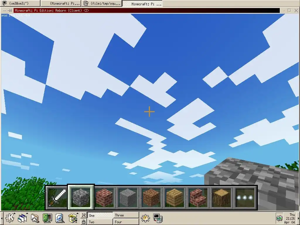Select the cobblestone block hotbar slot
The height and width of the screenshot is (225, 300).
pos(81,197)
